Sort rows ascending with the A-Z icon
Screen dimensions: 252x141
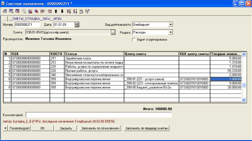(x=69, y=11)
